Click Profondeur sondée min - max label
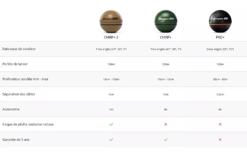This screenshot has height=154, width=247. click(25, 79)
